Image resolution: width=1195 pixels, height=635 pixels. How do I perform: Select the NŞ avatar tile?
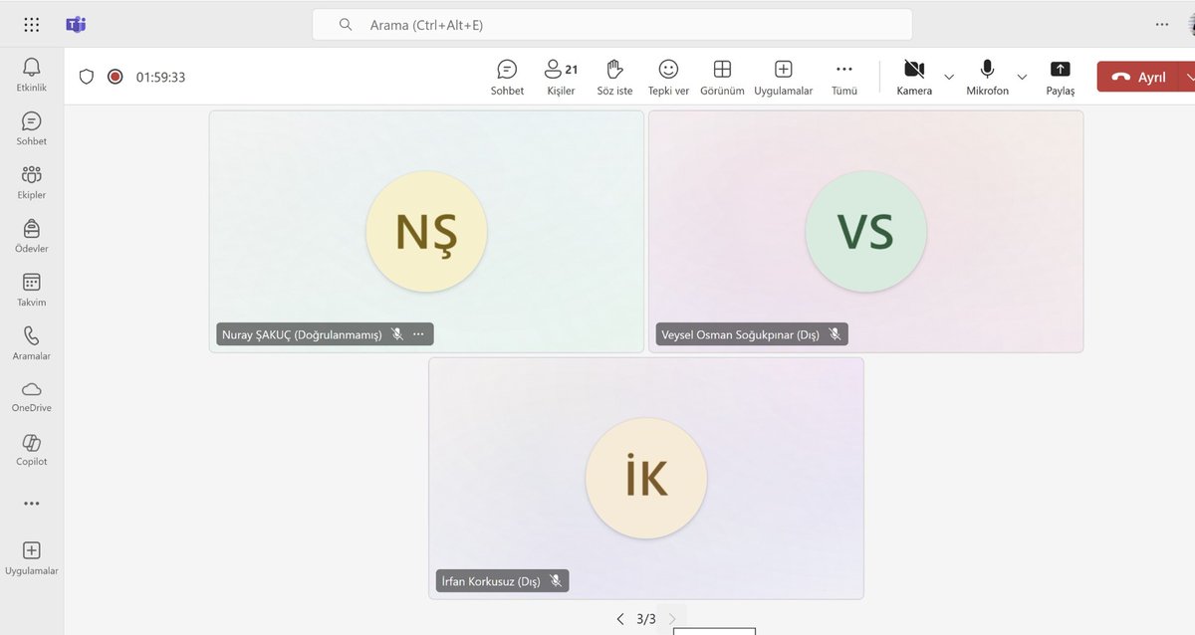(x=426, y=231)
